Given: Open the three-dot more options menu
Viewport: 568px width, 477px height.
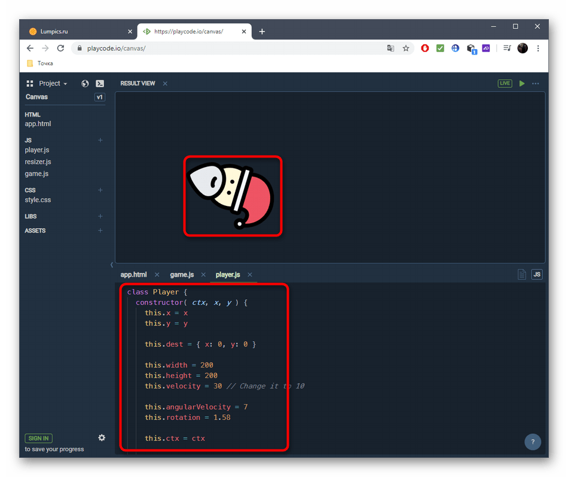Looking at the screenshot, I should pos(536,83).
